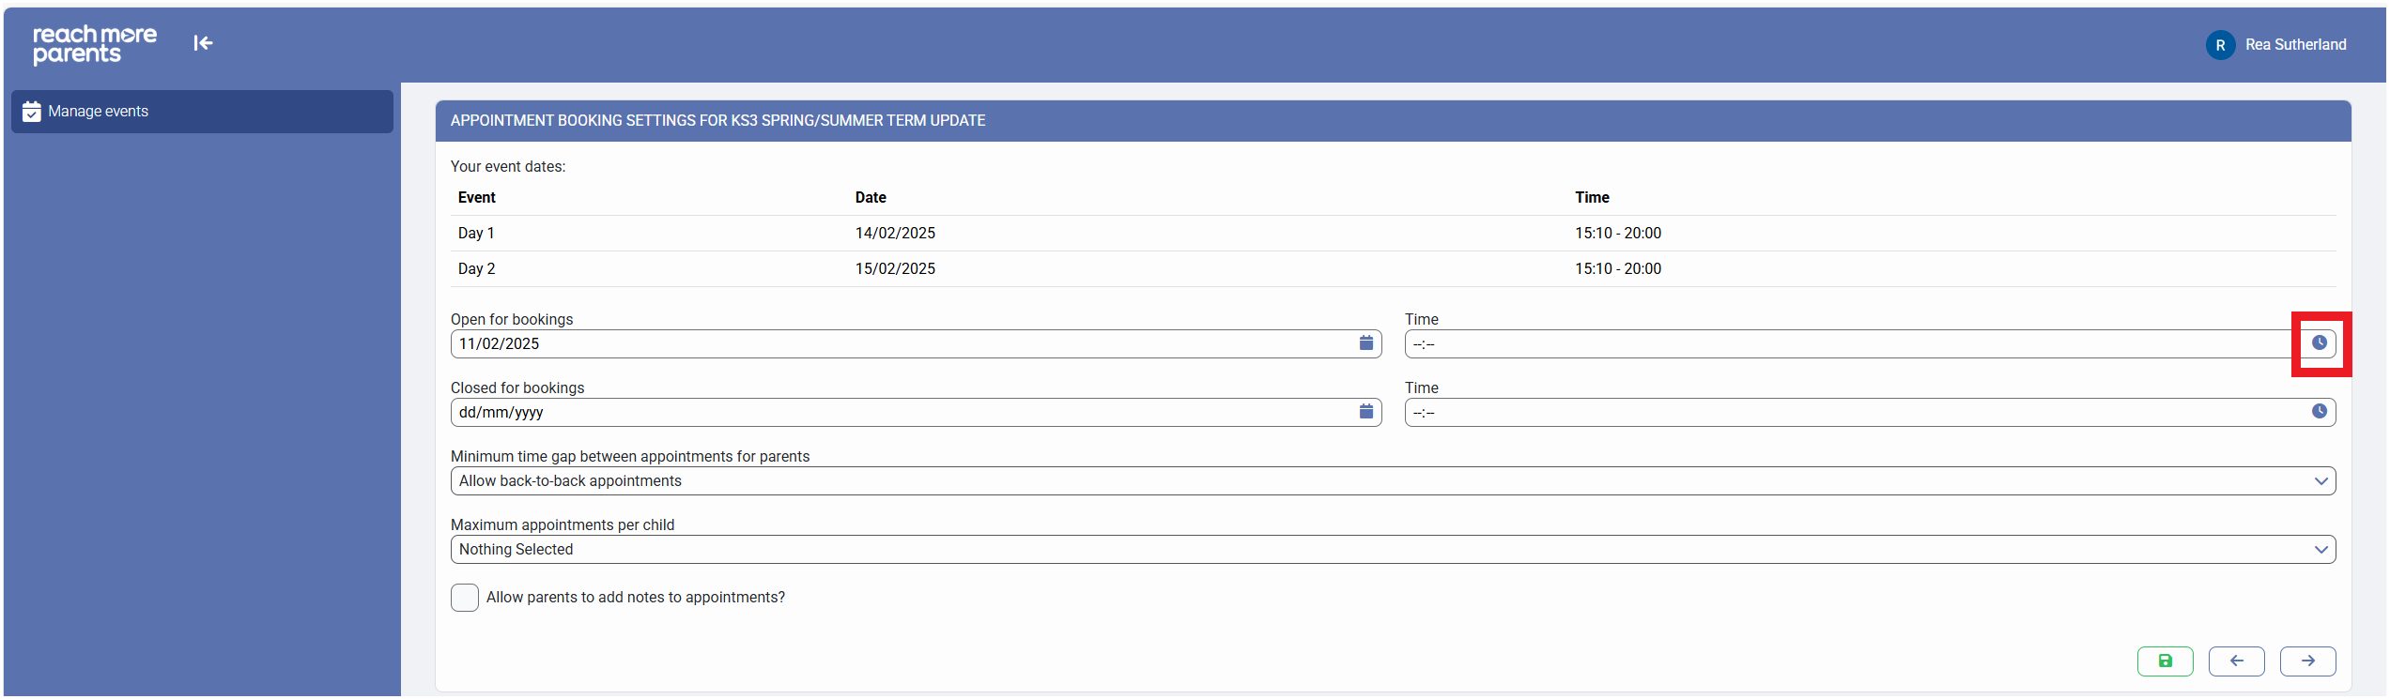Click the Rea Sutherland avatar icon

click(2220, 45)
